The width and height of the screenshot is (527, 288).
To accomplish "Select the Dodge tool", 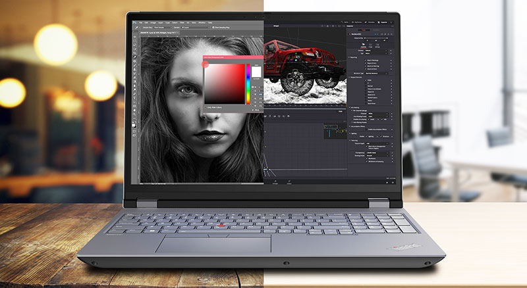I will click(x=135, y=89).
